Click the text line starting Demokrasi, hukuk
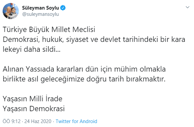This screenshot has height=127, width=194. [94, 40]
